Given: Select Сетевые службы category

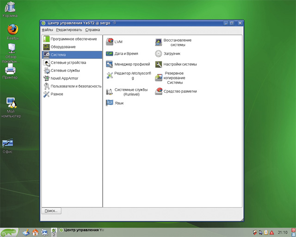Looking at the screenshot, I should 72,70.
